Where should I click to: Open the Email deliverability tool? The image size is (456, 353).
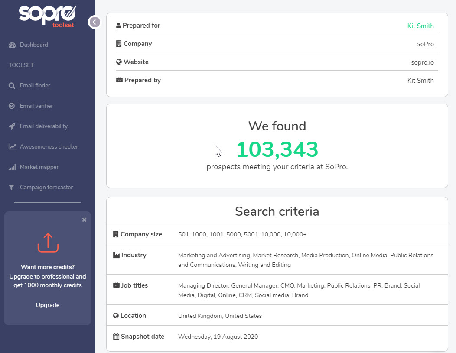pos(44,126)
